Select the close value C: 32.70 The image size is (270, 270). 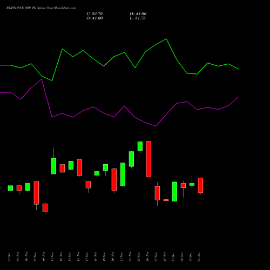pyautogui.click(x=94, y=14)
